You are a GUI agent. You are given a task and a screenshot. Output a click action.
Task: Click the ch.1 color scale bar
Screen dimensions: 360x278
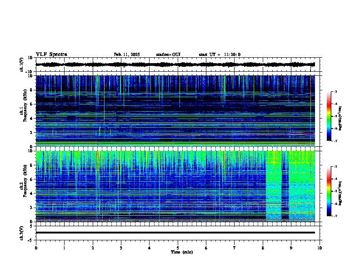329,116
